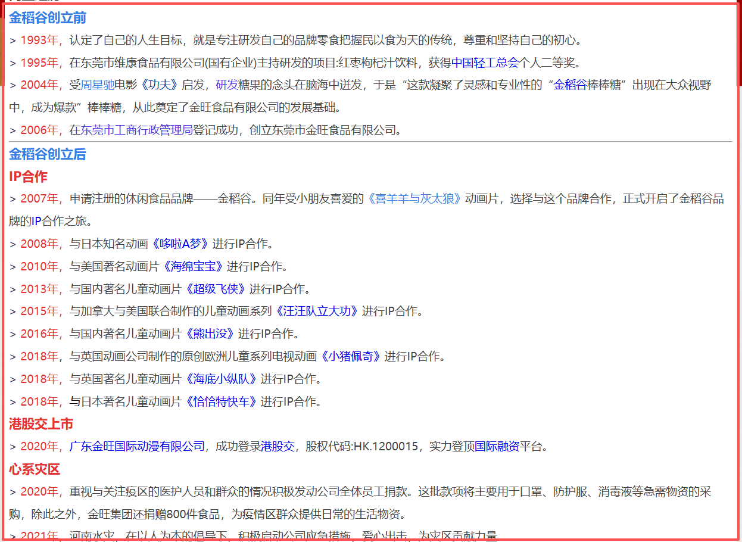Open the 广东金旺国际动漫有限公司 link
742x542 pixels.
[x=137, y=446]
